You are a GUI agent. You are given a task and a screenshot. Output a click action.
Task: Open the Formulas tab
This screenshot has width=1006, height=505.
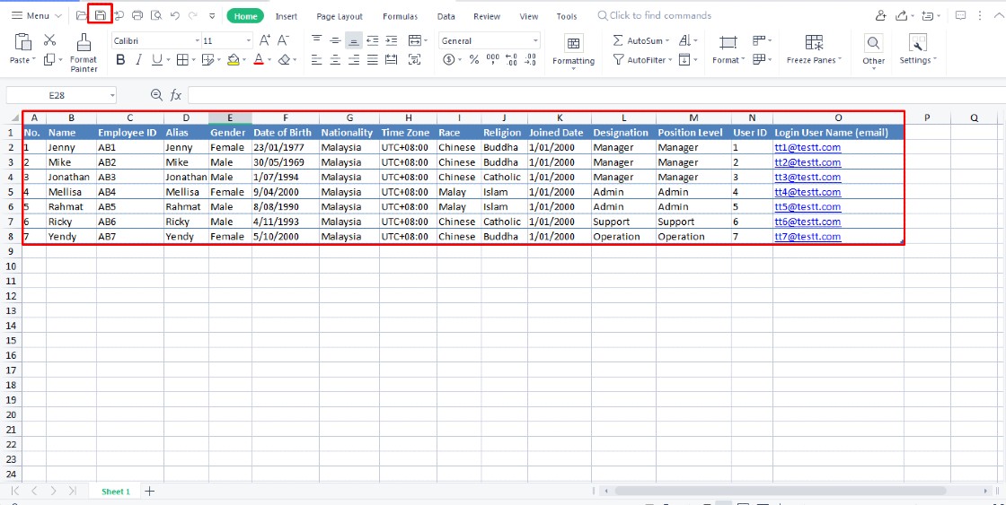point(400,16)
